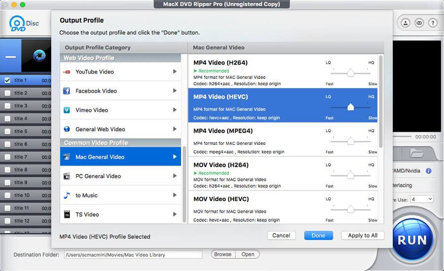The width and height of the screenshot is (444, 271).
Task: Click the Done button
Action: pyautogui.click(x=319, y=236)
